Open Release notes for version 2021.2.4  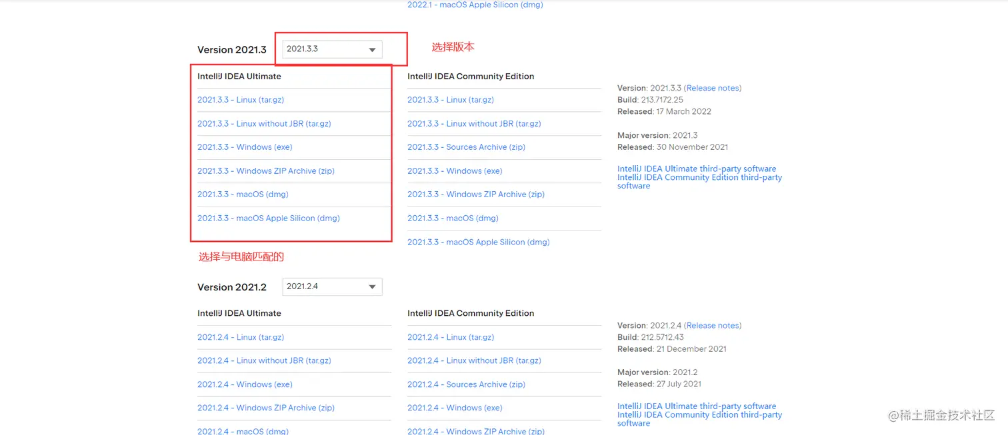[712, 326]
